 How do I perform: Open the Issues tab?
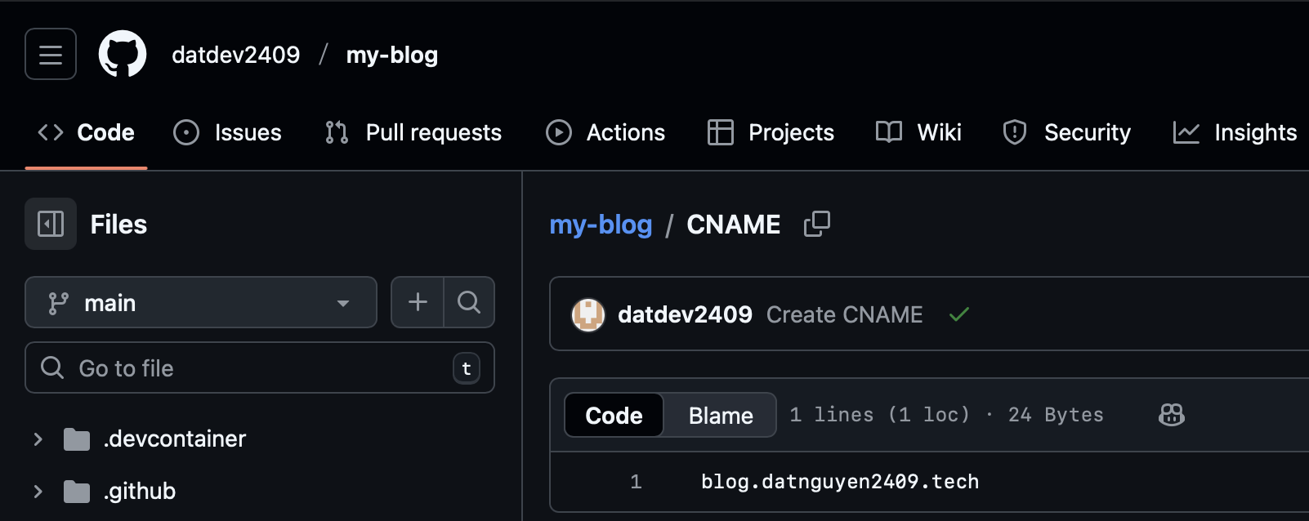pyautogui.click(x=228, y=132)
